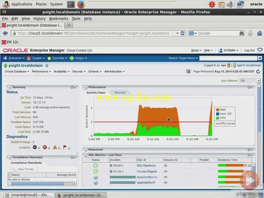Open the Availability menu
Image resolution: width=264 pixels, height=198 pixels.
point(61,72)
